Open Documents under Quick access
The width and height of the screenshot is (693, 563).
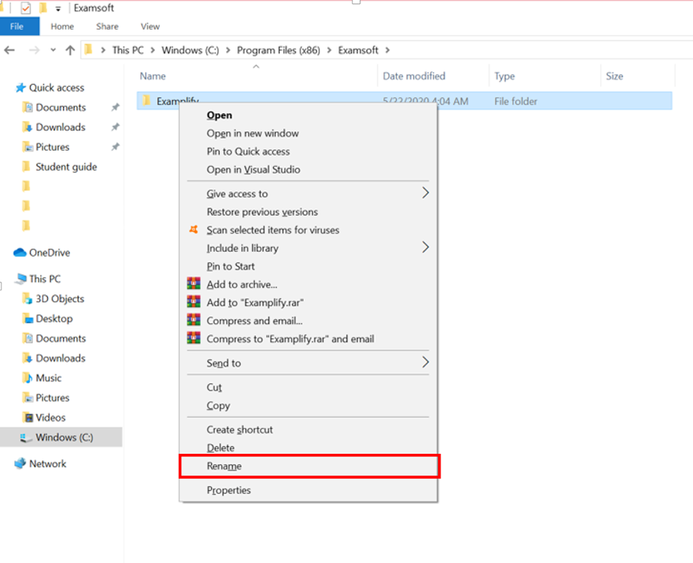point(60,107)
